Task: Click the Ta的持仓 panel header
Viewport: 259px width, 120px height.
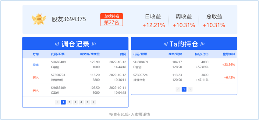Action: tap(184, 44)
